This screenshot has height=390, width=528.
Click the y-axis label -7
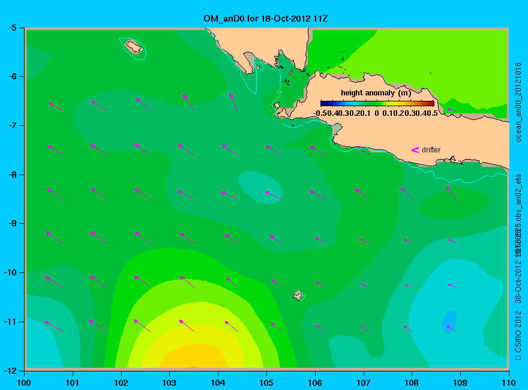coord(13,125)
